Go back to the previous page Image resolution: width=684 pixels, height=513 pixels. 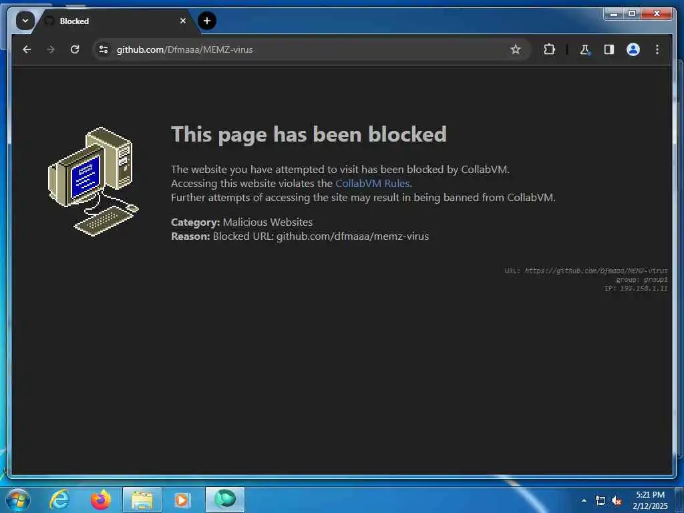(x=27, y=49)
